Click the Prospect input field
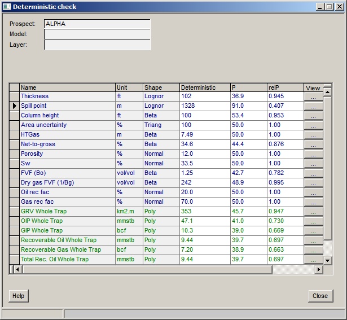This screenshot has height=320, width=347. 97,24
